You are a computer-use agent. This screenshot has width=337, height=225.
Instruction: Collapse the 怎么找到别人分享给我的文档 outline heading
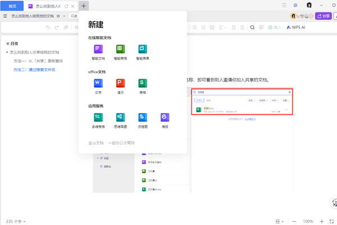click(6, 52)
